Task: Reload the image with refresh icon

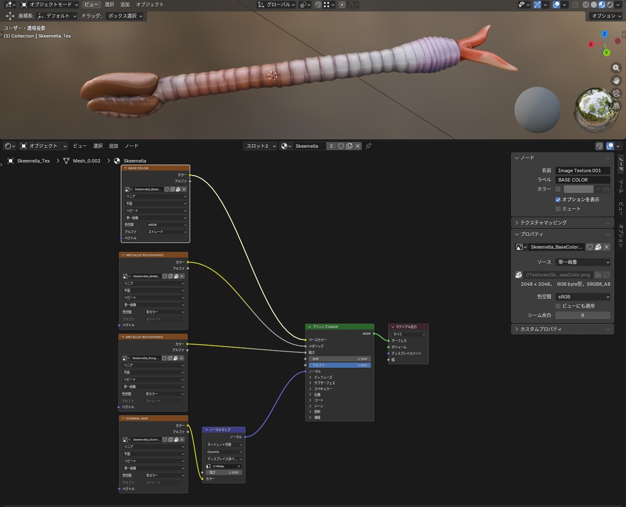Action: point(606,274)
